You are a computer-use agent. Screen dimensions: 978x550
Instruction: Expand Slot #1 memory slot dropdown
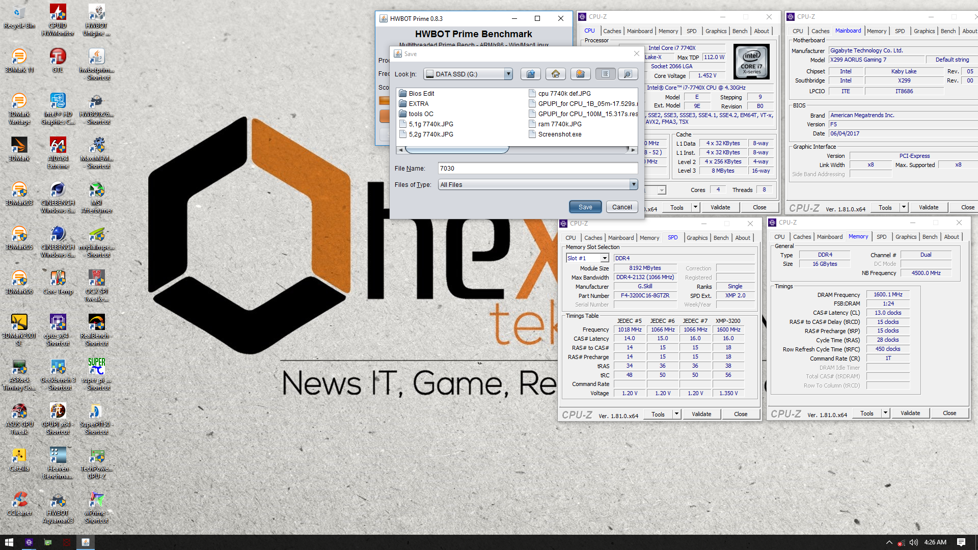(605, 258)
